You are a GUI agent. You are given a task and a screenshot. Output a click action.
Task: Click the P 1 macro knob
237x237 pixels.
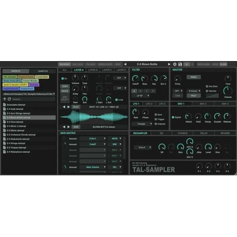pos(199,166)
